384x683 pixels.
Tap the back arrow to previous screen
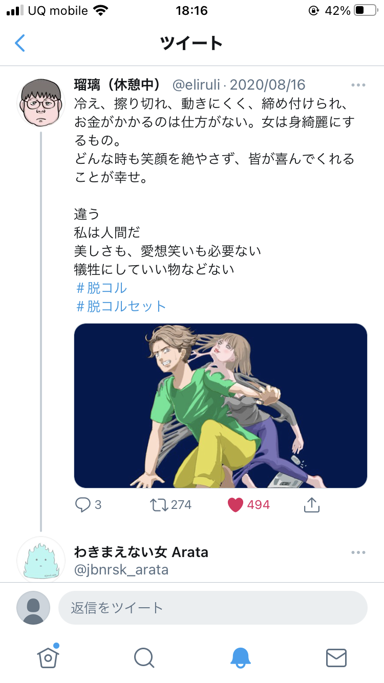click(20, 43)
